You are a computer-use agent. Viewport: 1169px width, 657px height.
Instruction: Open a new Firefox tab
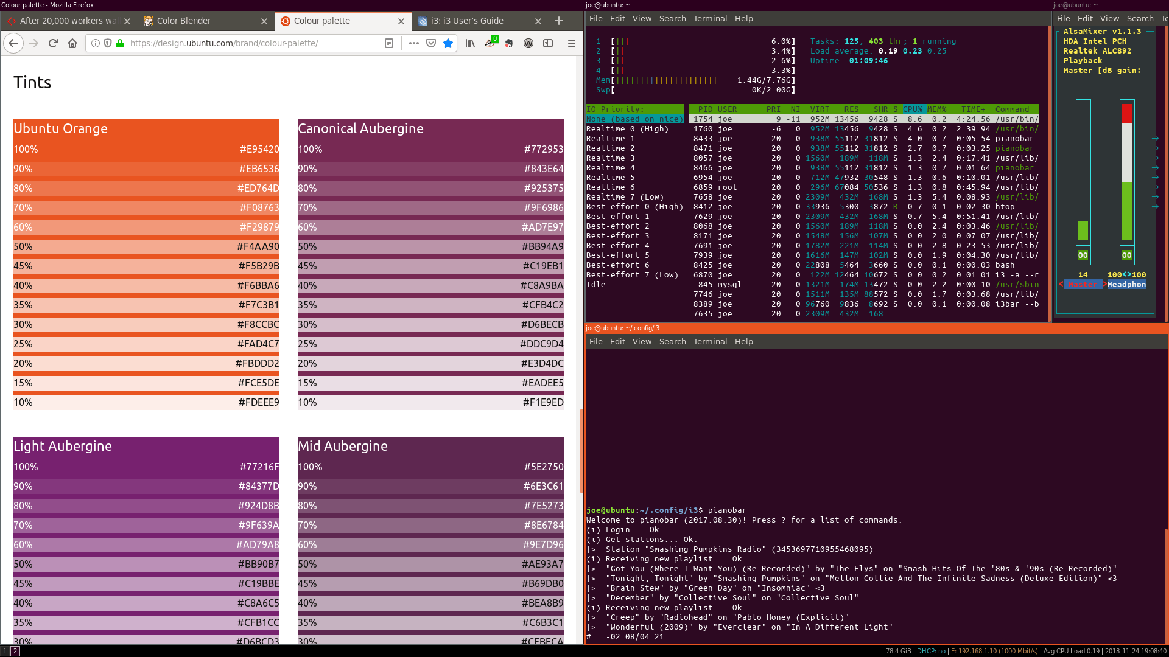(x=559, y=21)
